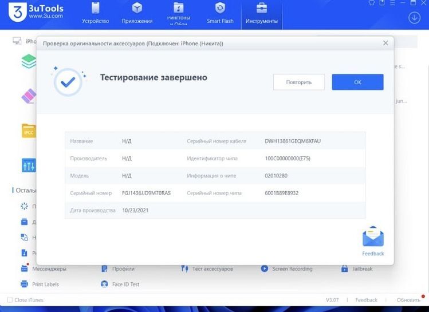The image size is (429, 312).
Task: Switch to the Приложения tab
Action: tap(137, 14)
